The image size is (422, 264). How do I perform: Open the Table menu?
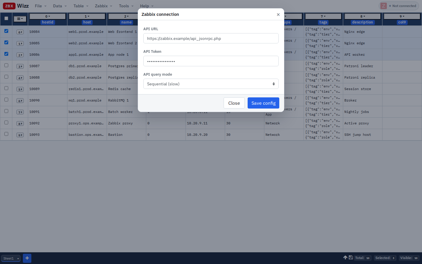[81, 6]
